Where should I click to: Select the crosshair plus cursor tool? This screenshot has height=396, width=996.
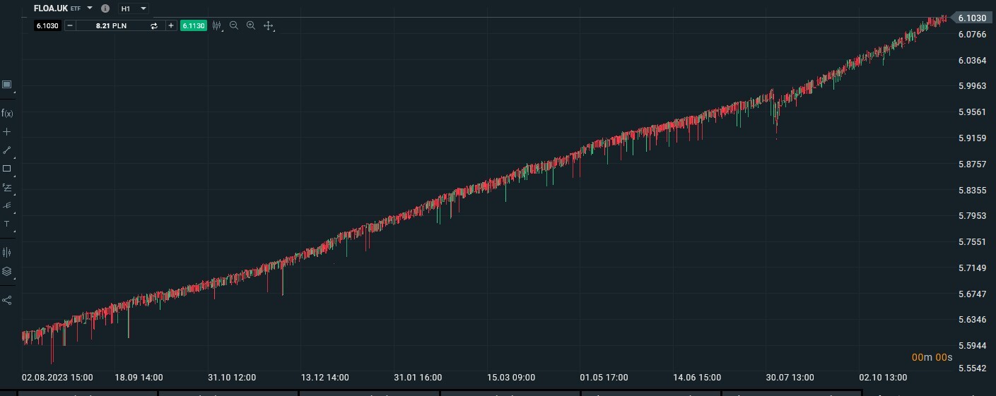tap(7, 131)
